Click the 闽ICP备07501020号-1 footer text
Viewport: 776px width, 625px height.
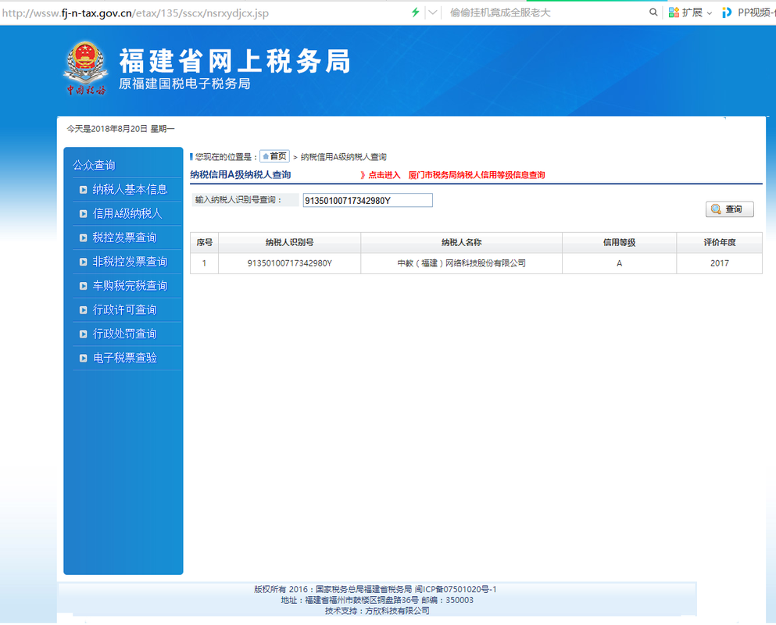[456, 589]
